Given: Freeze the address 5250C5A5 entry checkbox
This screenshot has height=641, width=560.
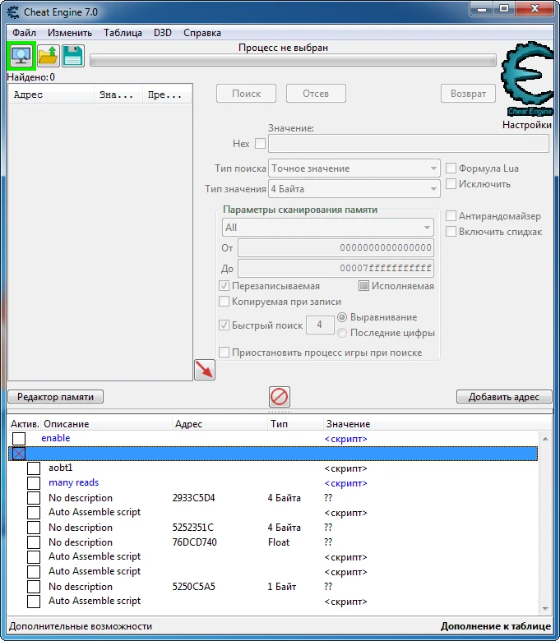Looking at the screenshot, I should click(x=34, y=586).
